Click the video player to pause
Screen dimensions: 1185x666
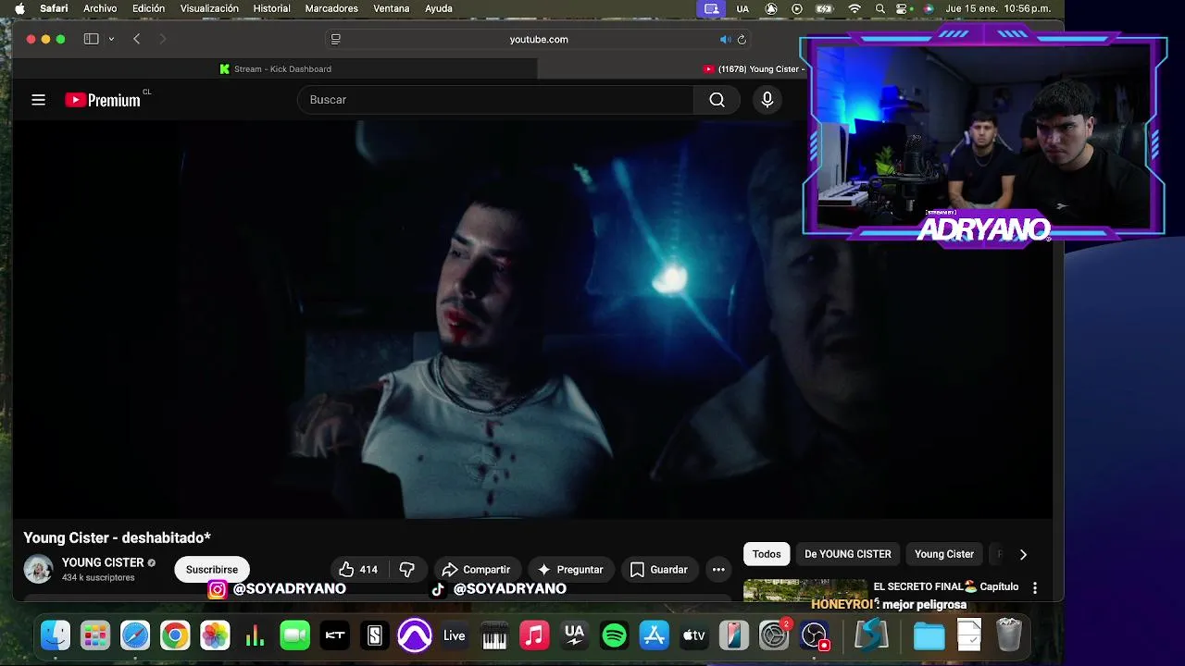pos(532,319)
